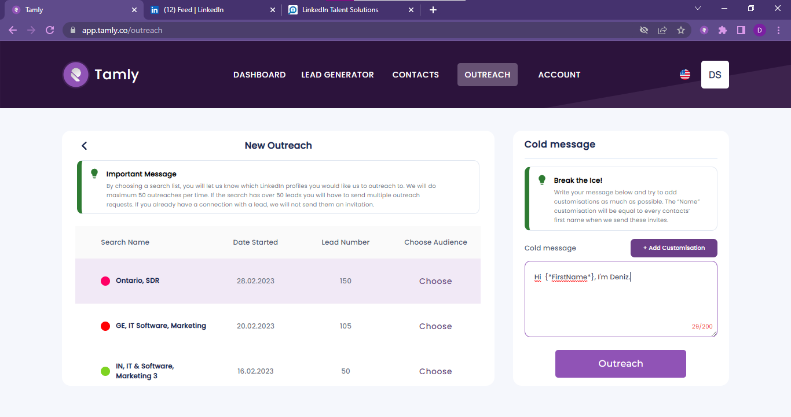This screenshot has width=791, height=417.
Task: Choose the Ontario, SDR audience
Action: click(435, 281)
